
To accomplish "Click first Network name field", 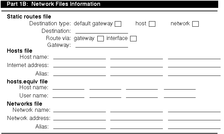I will tap(80, 110).
